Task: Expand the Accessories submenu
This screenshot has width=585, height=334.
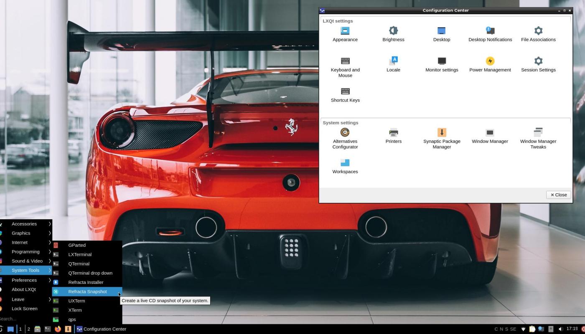Action: (26, 224)
